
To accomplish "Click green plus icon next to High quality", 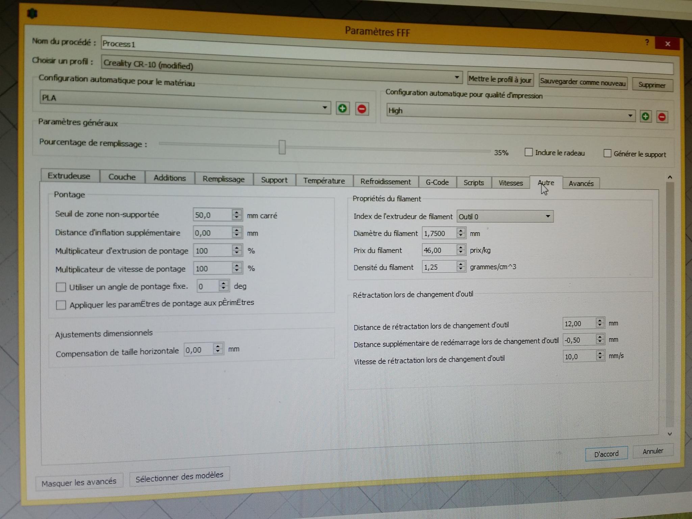I will point(645,117).
